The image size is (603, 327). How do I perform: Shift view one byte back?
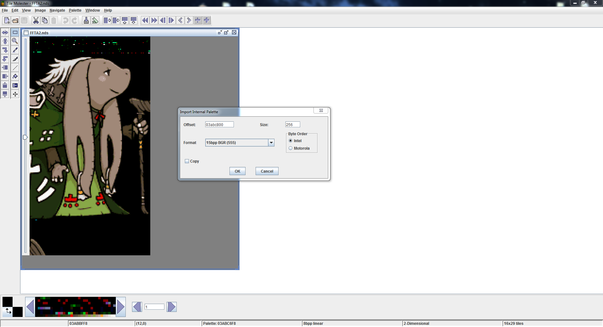click(198, 20)
